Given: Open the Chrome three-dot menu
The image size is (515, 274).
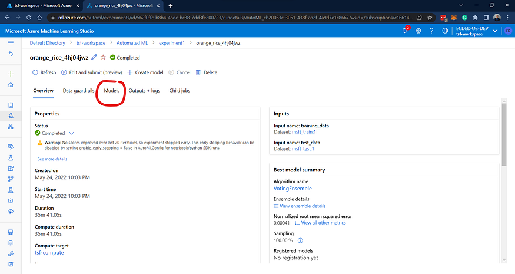Looking at the screenshot, I should click(507, 18).
